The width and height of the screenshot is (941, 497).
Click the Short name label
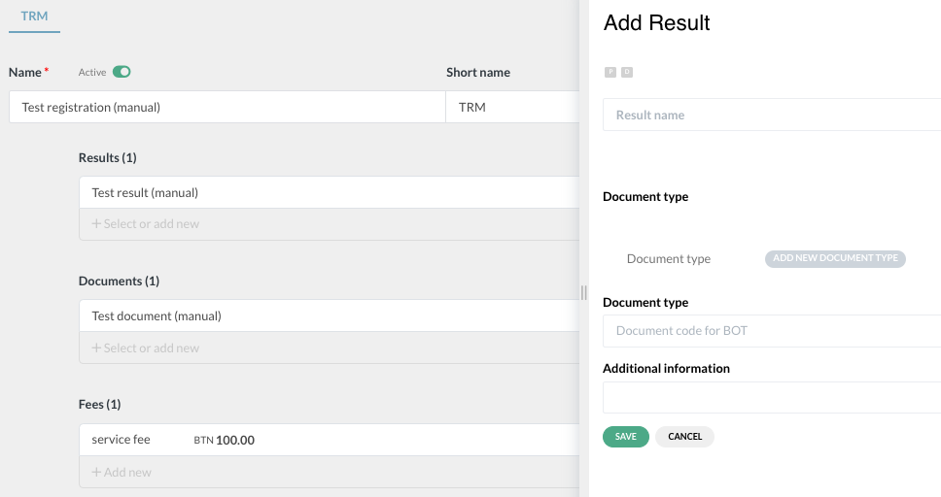[478, 73]
